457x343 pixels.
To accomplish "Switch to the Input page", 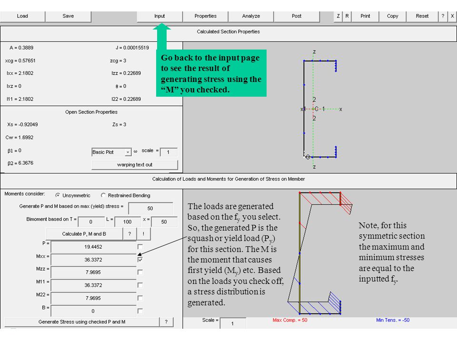I will point(159,16).
